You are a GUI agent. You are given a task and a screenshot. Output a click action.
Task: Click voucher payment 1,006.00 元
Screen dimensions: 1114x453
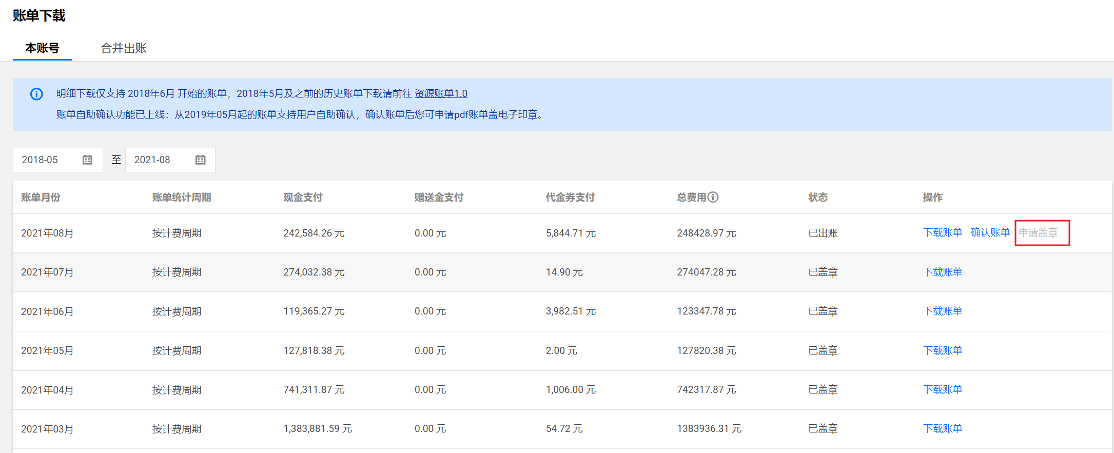571,389
